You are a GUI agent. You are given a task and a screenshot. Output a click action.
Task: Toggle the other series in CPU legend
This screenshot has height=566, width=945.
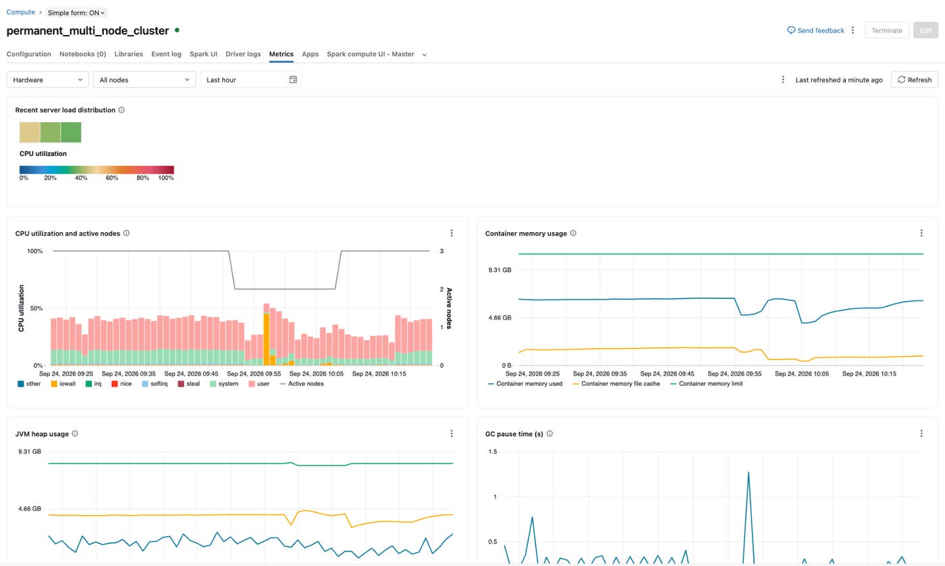(29, 384)
